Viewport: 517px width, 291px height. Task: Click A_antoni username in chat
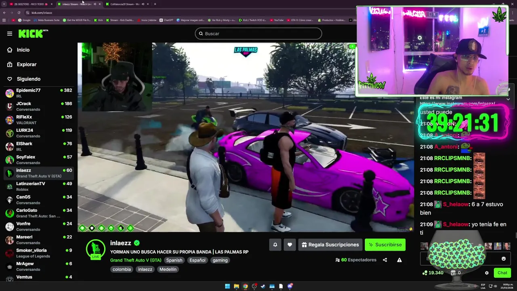click(446, 147)
